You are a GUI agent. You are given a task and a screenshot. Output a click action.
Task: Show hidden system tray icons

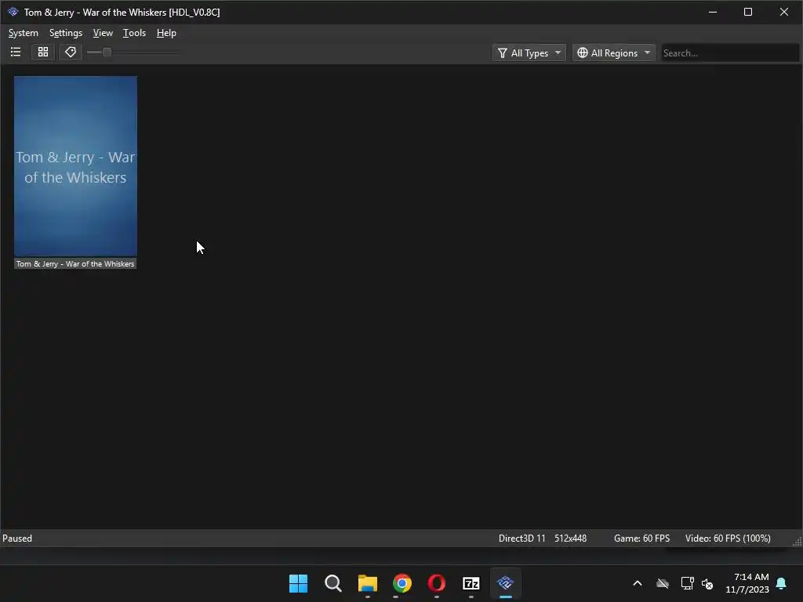[x=638, y=583]
